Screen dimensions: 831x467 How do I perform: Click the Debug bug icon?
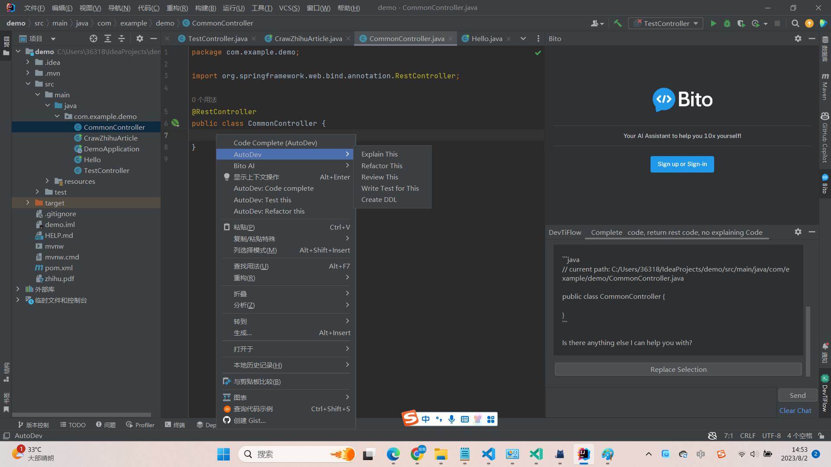pyautogui.click(x=727, y=23)
